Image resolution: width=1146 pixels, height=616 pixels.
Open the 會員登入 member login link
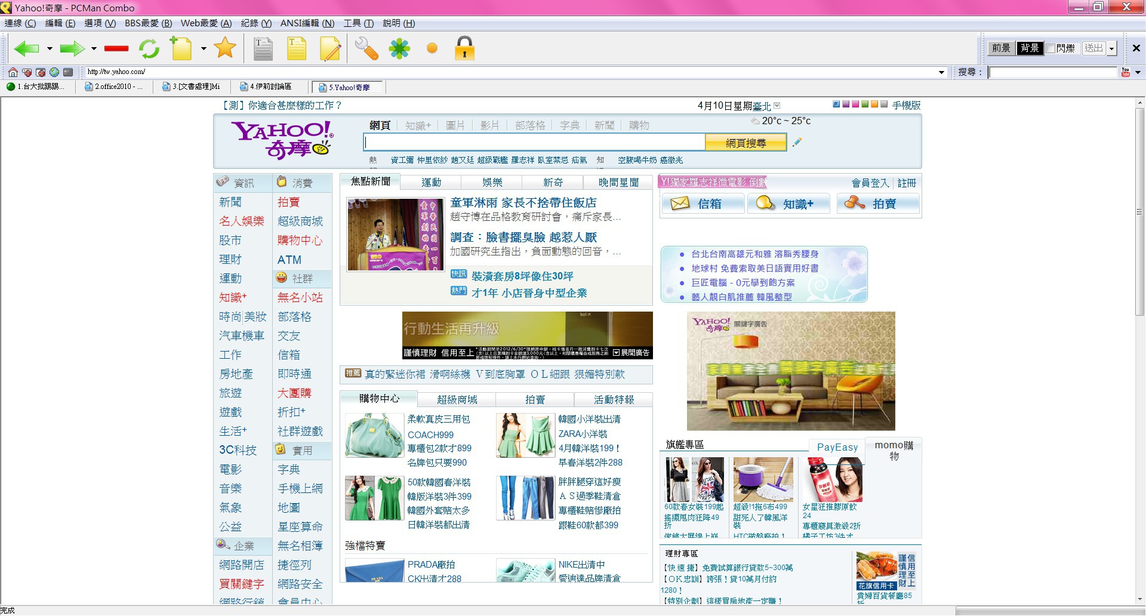[870, 183]
